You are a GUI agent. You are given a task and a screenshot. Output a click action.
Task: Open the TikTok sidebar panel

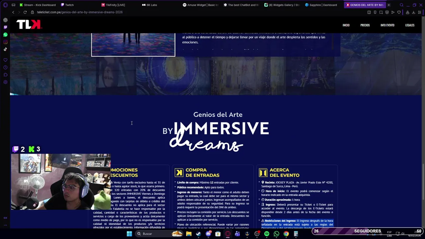tap(5, 49)
